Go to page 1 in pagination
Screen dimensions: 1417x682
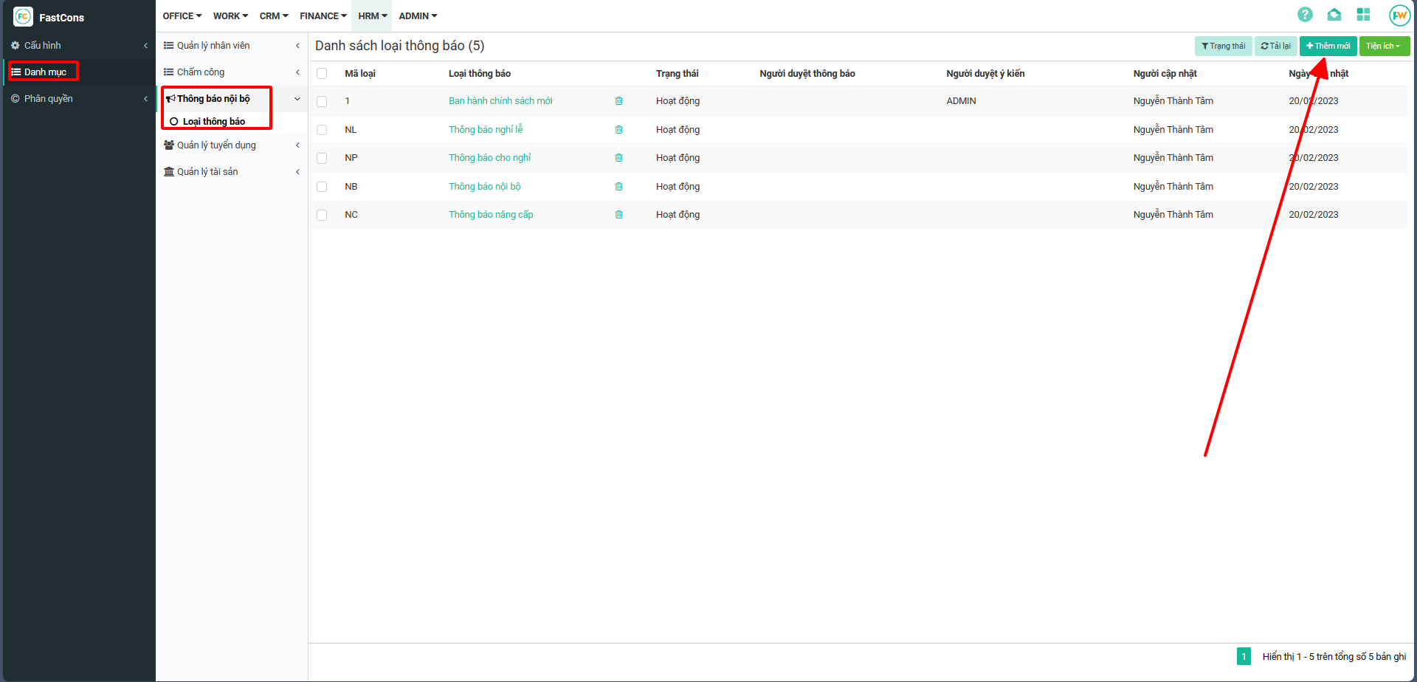pos(1244,656)
